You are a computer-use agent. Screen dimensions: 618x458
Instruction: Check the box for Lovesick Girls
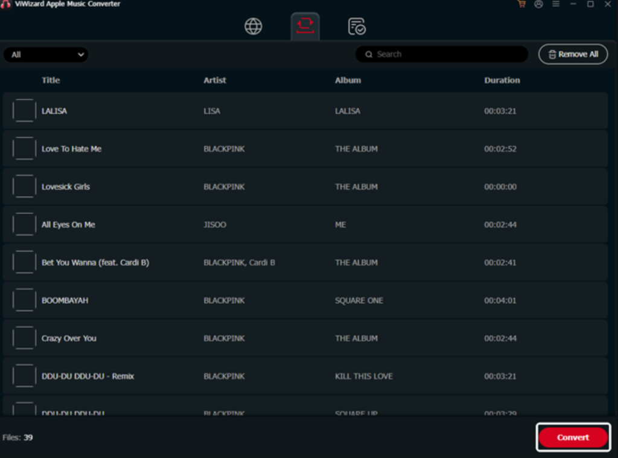coord(24,187)
